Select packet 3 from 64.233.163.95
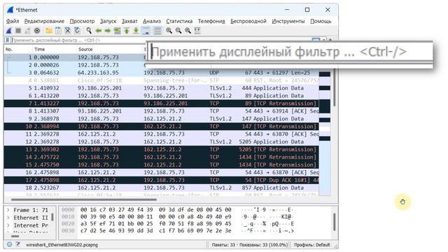The width and height of the screenshot is (448, 252). click(x=162, y=73)
